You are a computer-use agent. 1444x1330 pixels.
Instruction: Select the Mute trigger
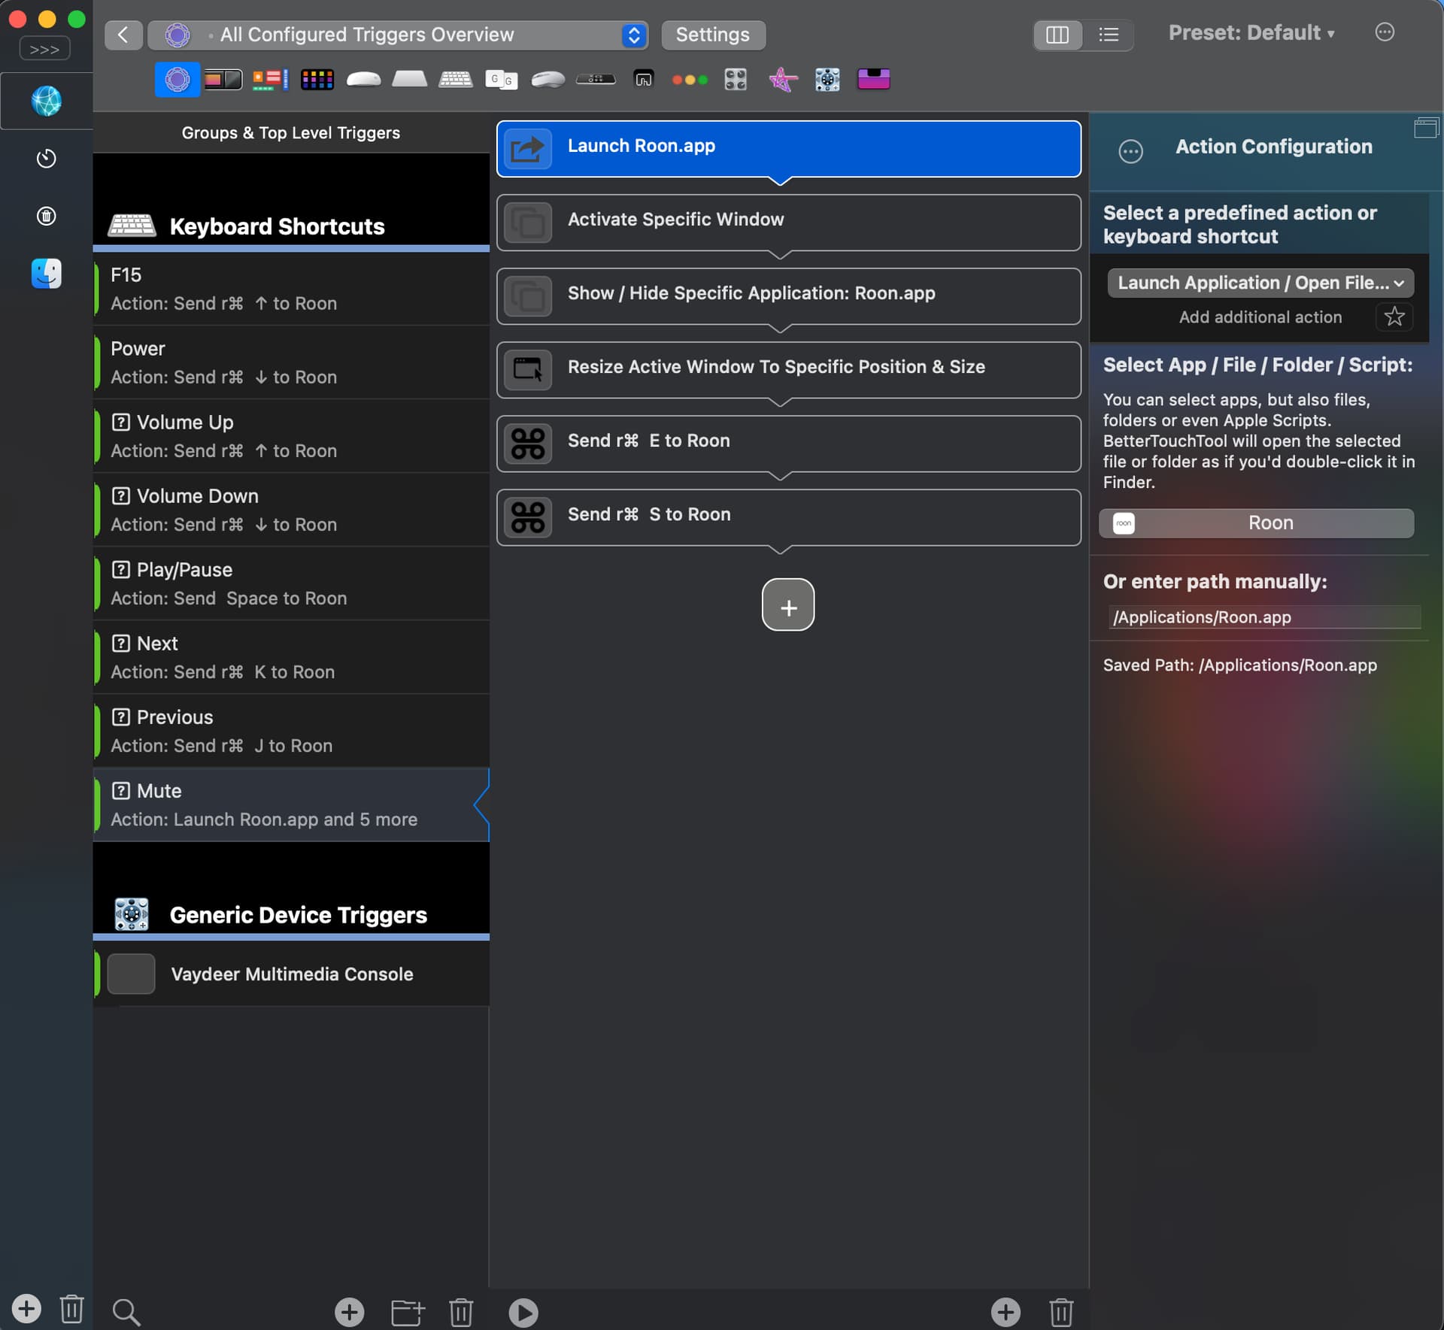point(292,804)
